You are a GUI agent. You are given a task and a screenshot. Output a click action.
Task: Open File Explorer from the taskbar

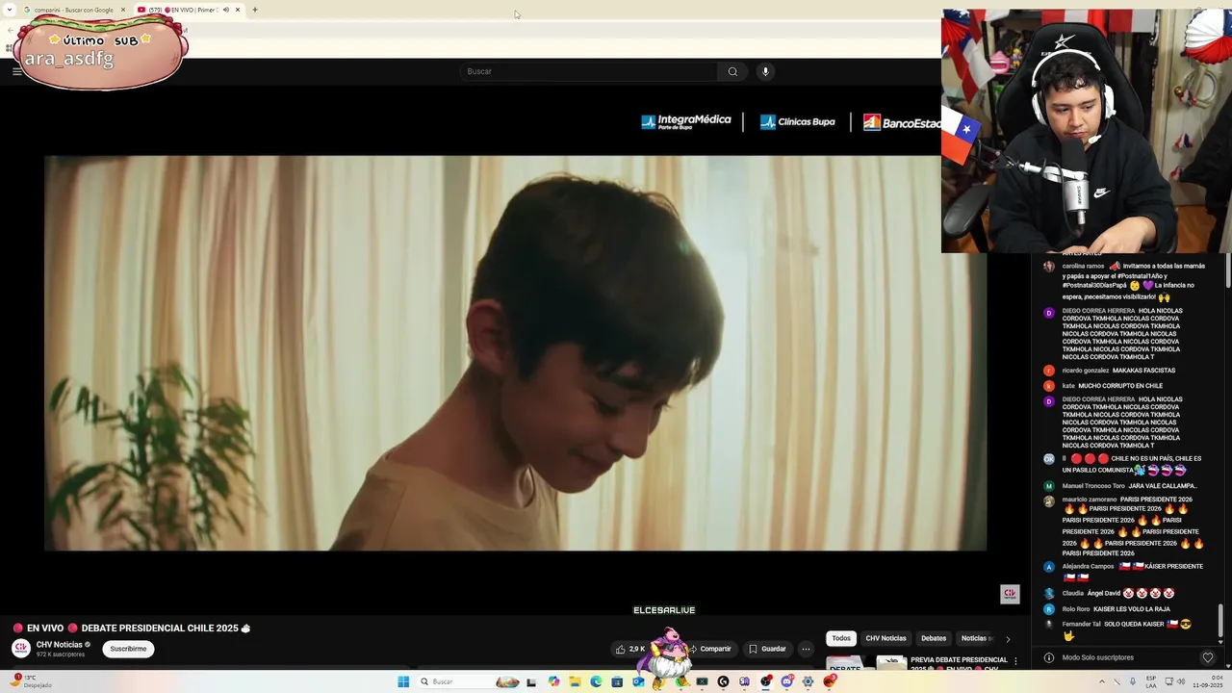click(x=575, y=681)
